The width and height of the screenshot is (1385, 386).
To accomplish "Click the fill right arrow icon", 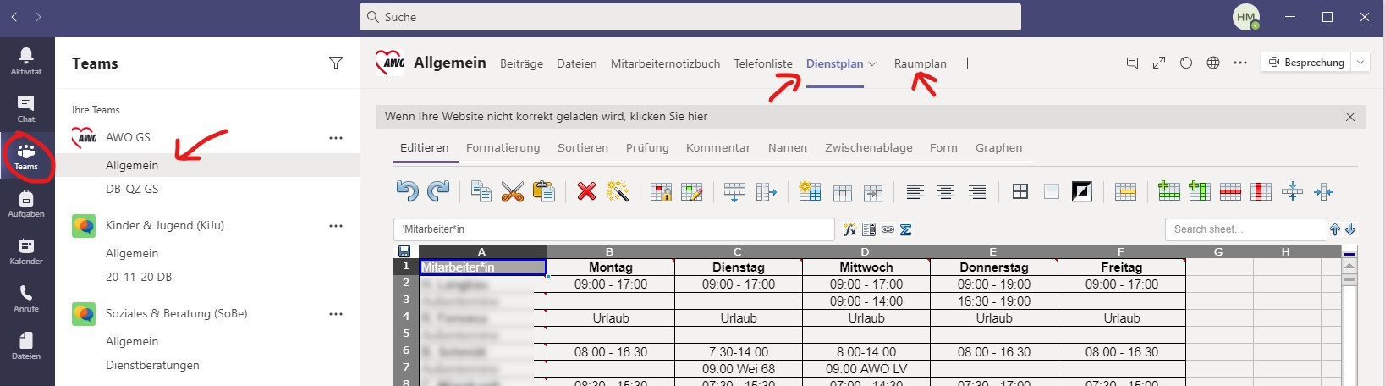I will pos(766,192).
